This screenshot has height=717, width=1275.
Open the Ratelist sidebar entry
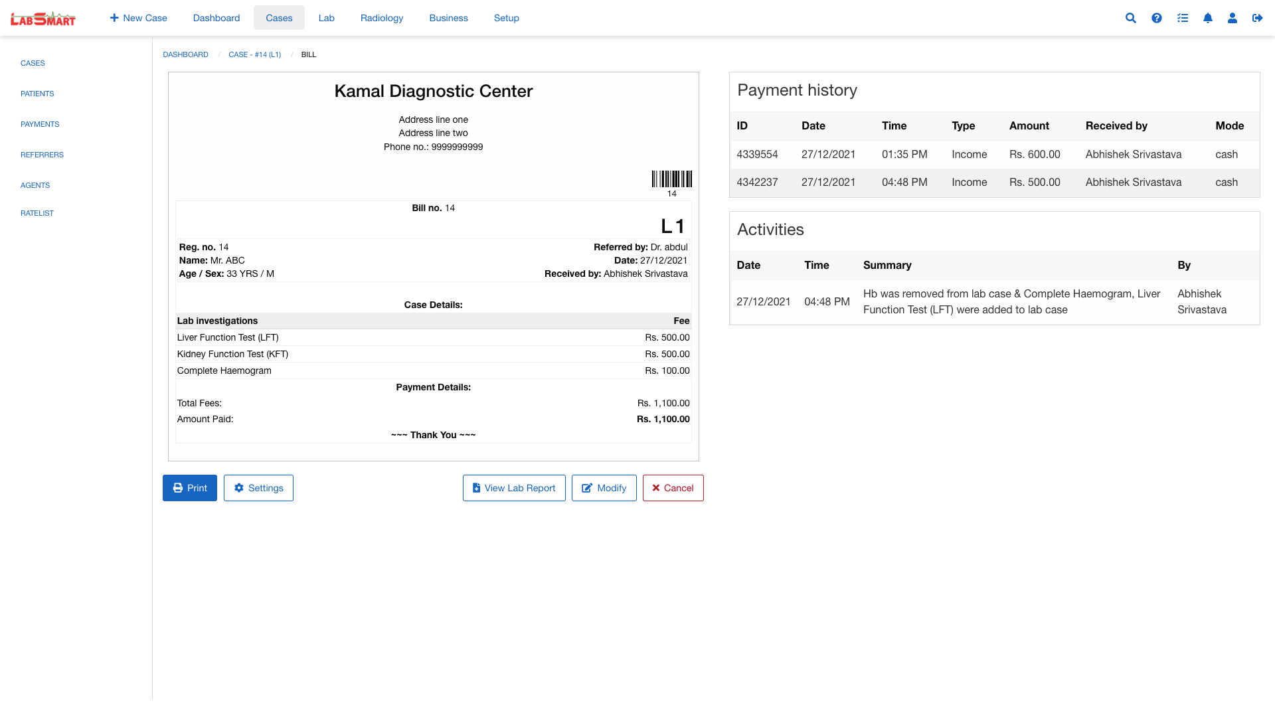[x=37, y=213]
